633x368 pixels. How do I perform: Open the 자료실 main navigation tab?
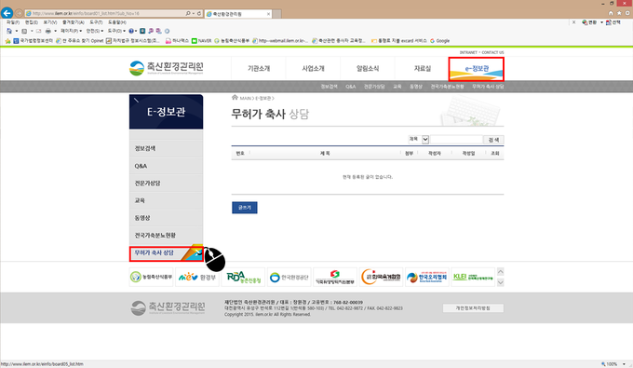[x=422, y=69]
